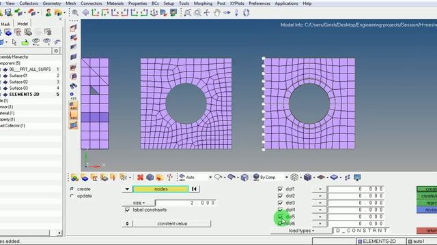The image size is (437, 245).
Task: Open the BCs menu
Action: point(155,3)
